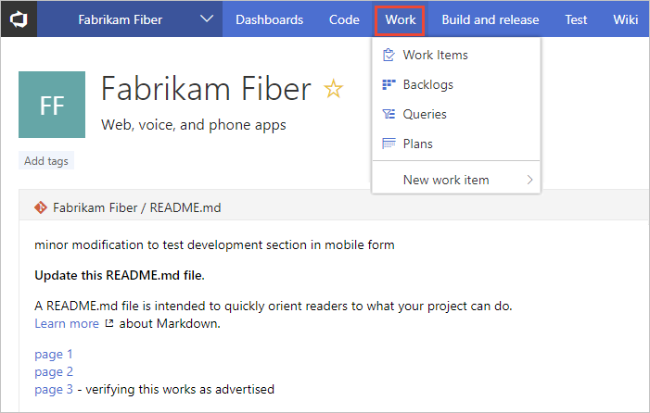Favorite the project with the star icon
This screenshot has height=413, width=650.
pyautogui.click(x=333, y=89)
